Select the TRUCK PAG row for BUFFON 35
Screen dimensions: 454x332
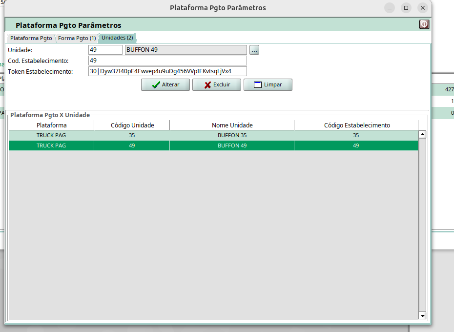(x=213, y=135)
